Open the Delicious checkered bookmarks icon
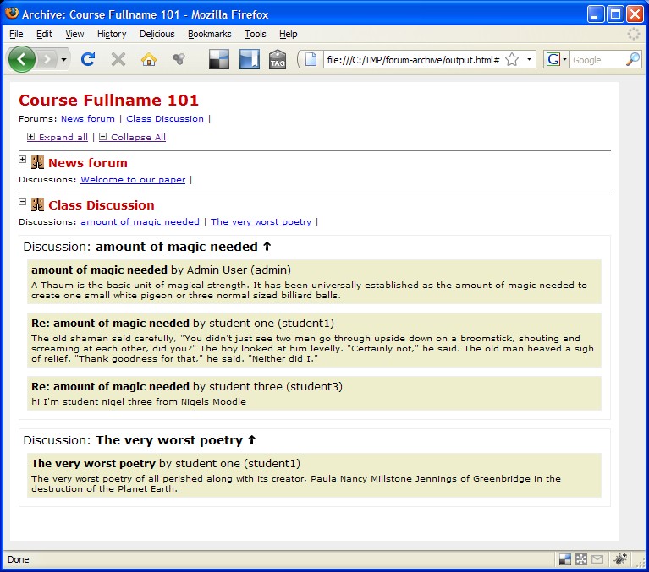The image size is (649, 572). 218,59
